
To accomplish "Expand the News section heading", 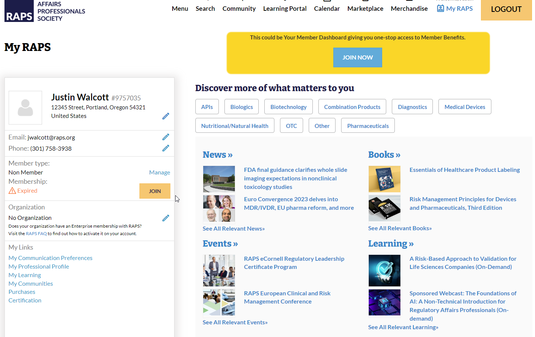I will (x=217, y=155).
